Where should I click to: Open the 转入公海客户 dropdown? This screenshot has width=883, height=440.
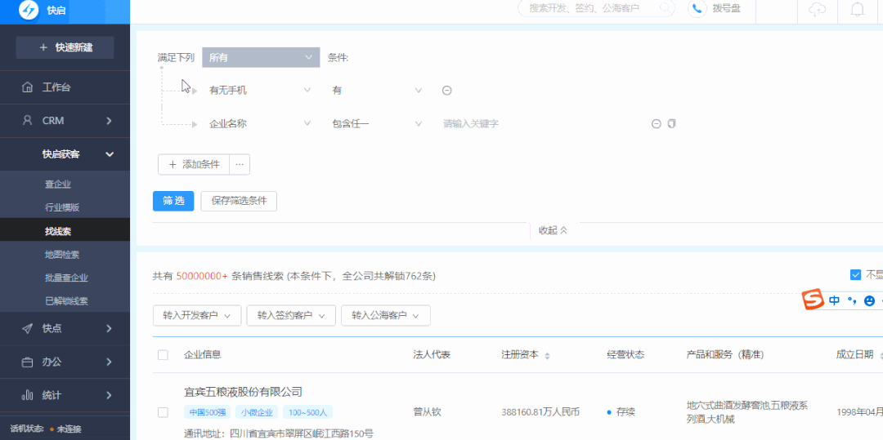pos(386,316)
